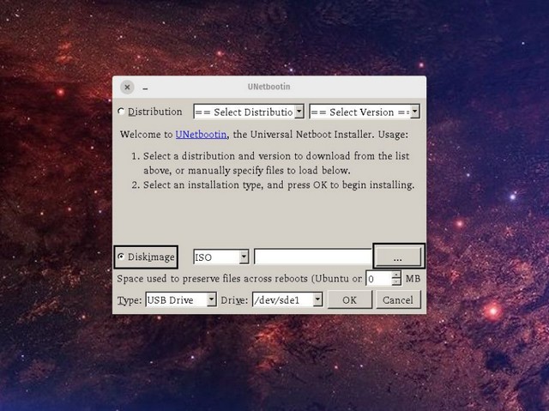Open the USB Drive type dropdown

pyautogui.click(x=181, y=300)
